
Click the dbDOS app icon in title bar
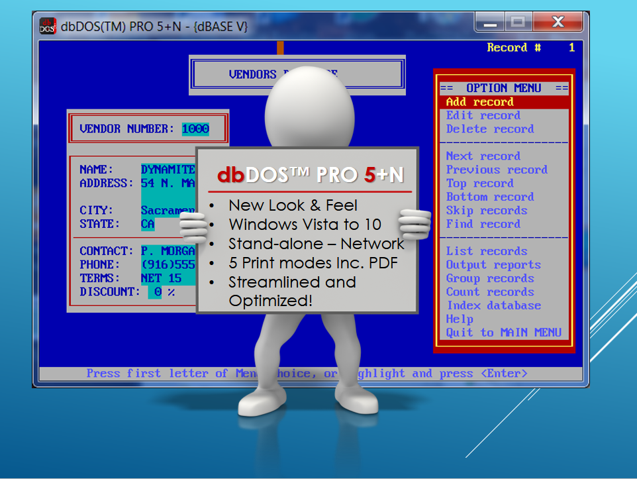click(48, 26)
